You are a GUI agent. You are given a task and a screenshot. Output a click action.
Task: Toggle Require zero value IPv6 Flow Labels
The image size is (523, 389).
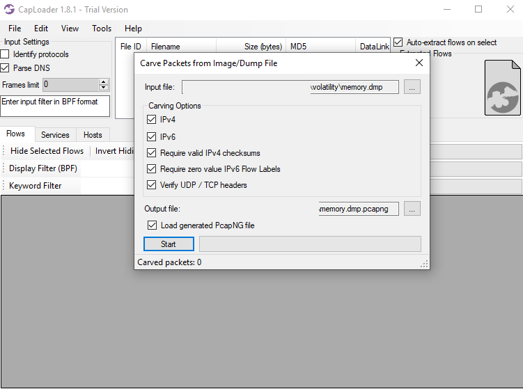(152, 169)
